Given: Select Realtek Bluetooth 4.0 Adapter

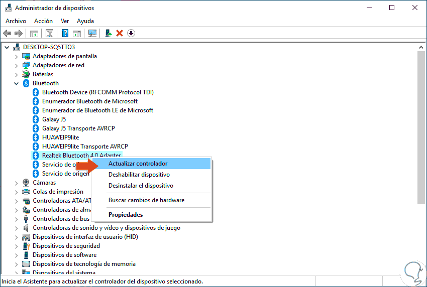Looking at the screenshot, I should tap(81, 155).
